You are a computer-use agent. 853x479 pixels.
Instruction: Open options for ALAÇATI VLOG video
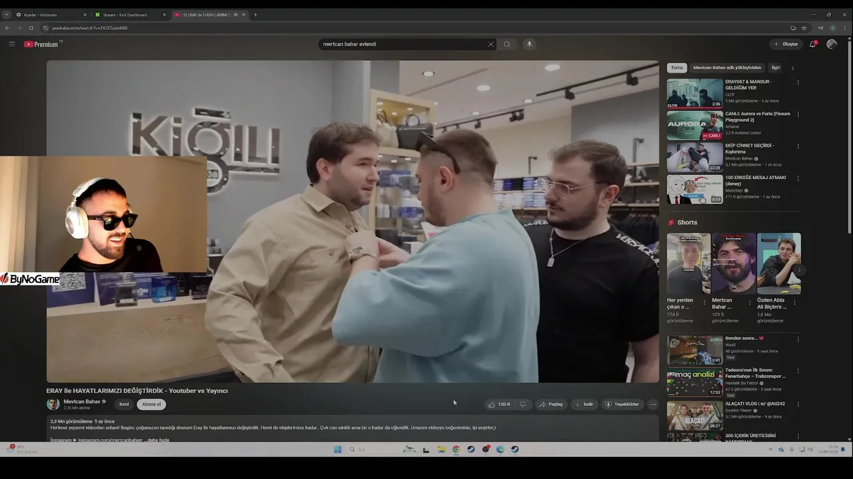(x=798, y=404)
